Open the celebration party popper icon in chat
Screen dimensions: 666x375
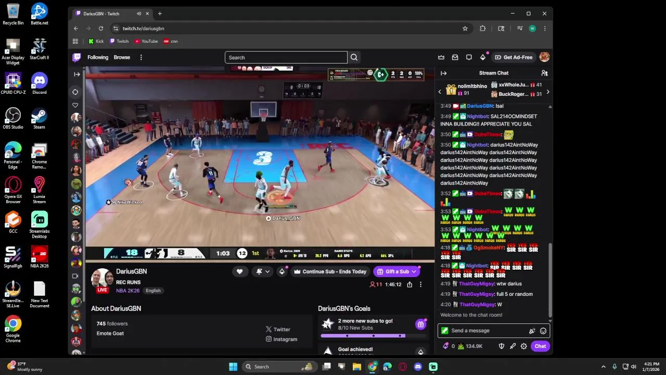tap(532, 331)
